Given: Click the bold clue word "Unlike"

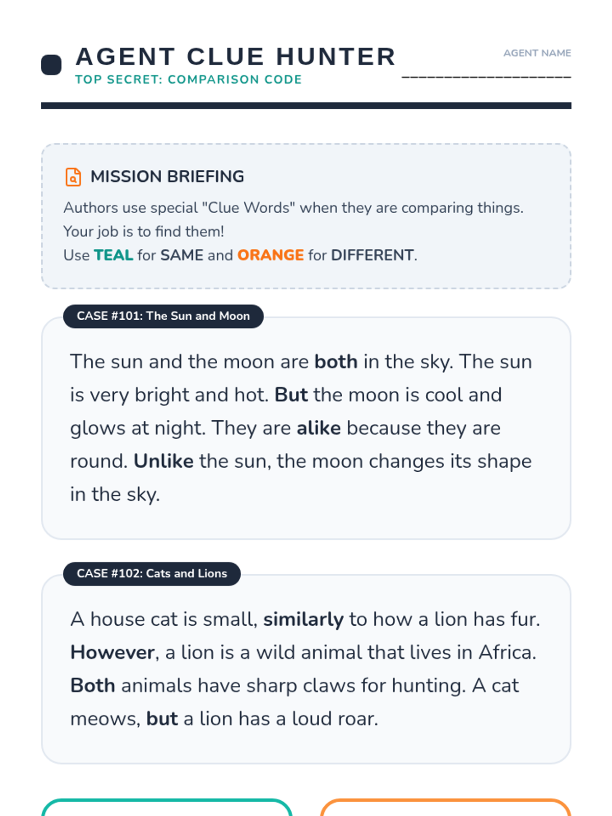Looking at the screenshot, I should click(x=164, y=461).
